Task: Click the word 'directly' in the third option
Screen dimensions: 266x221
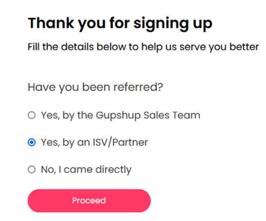Action: point(113,170)
